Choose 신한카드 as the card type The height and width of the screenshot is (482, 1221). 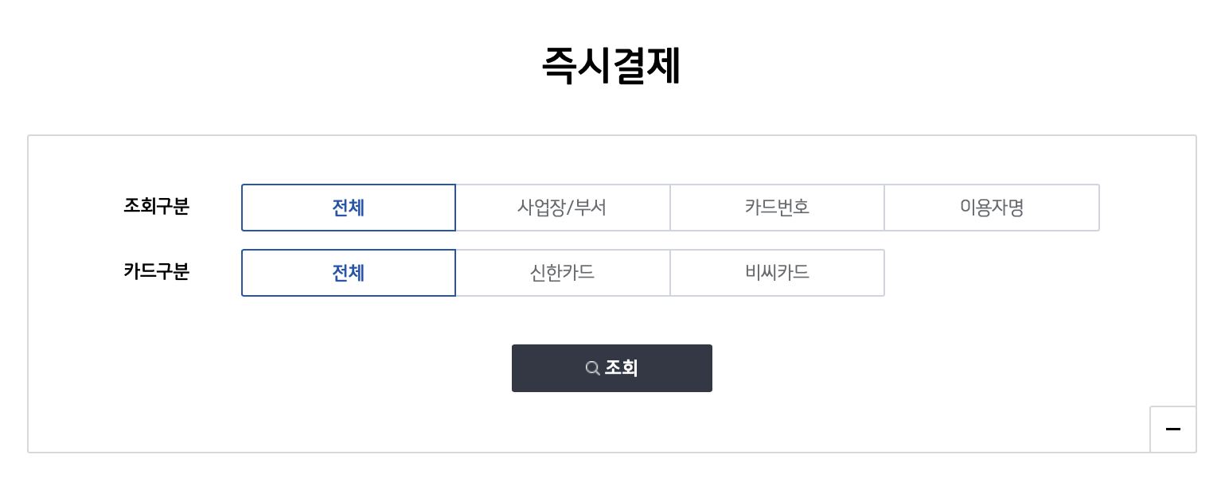tap(563, 273)
